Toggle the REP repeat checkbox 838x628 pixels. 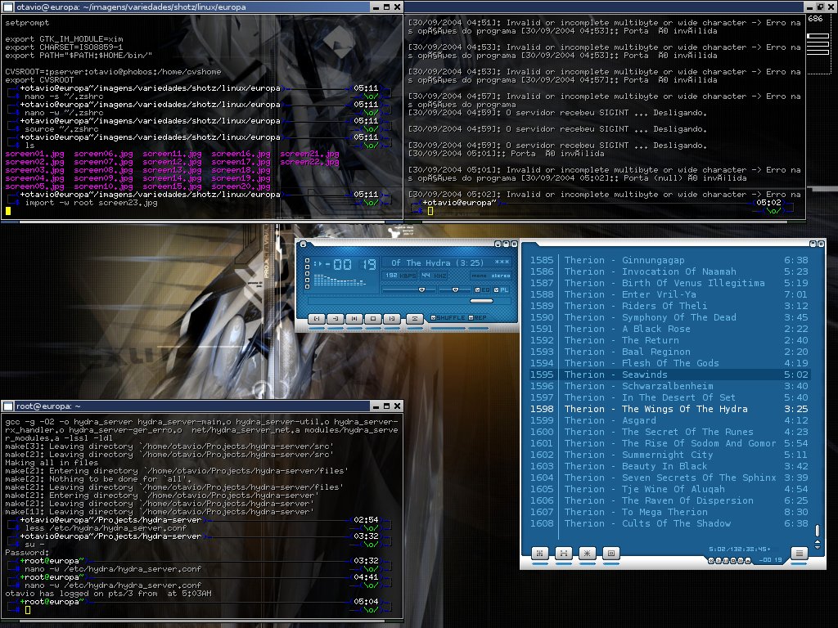tap(471, 317)
